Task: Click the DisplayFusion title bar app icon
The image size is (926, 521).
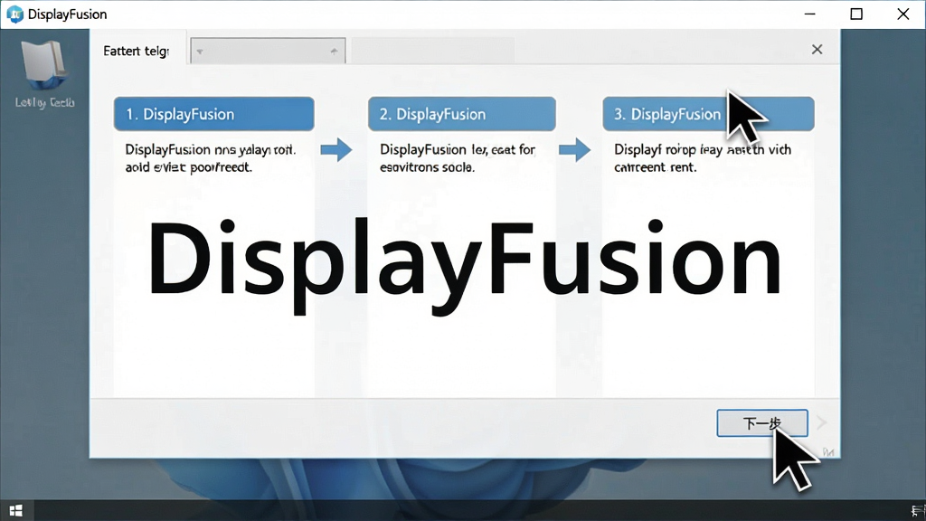Action: pos(14,14)
